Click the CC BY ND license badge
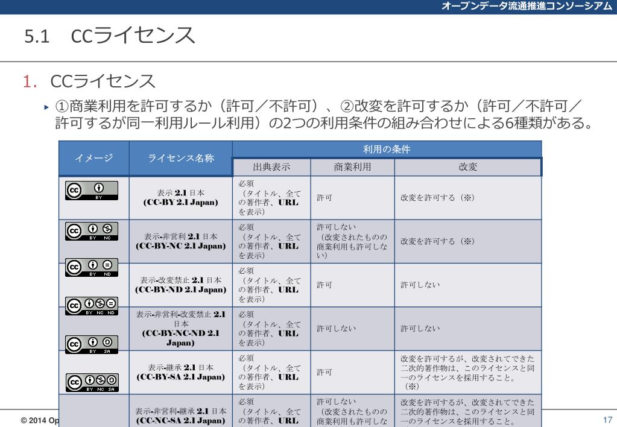This screenshot has width=617, height=427. click(92, 268)
